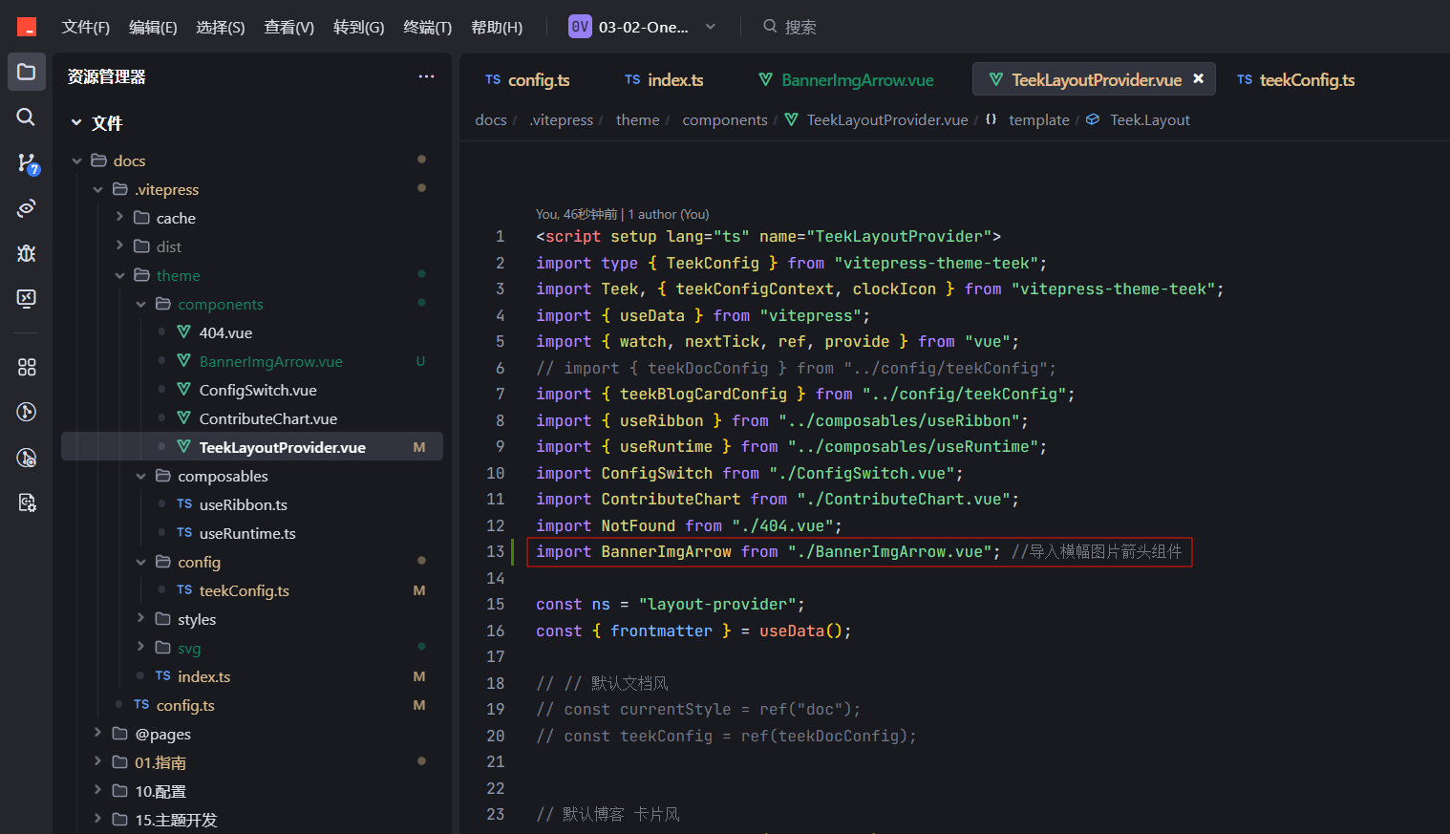Open the explorer panel more actions ellipsis
This screenshot has width=1450, height=834.
426,76
